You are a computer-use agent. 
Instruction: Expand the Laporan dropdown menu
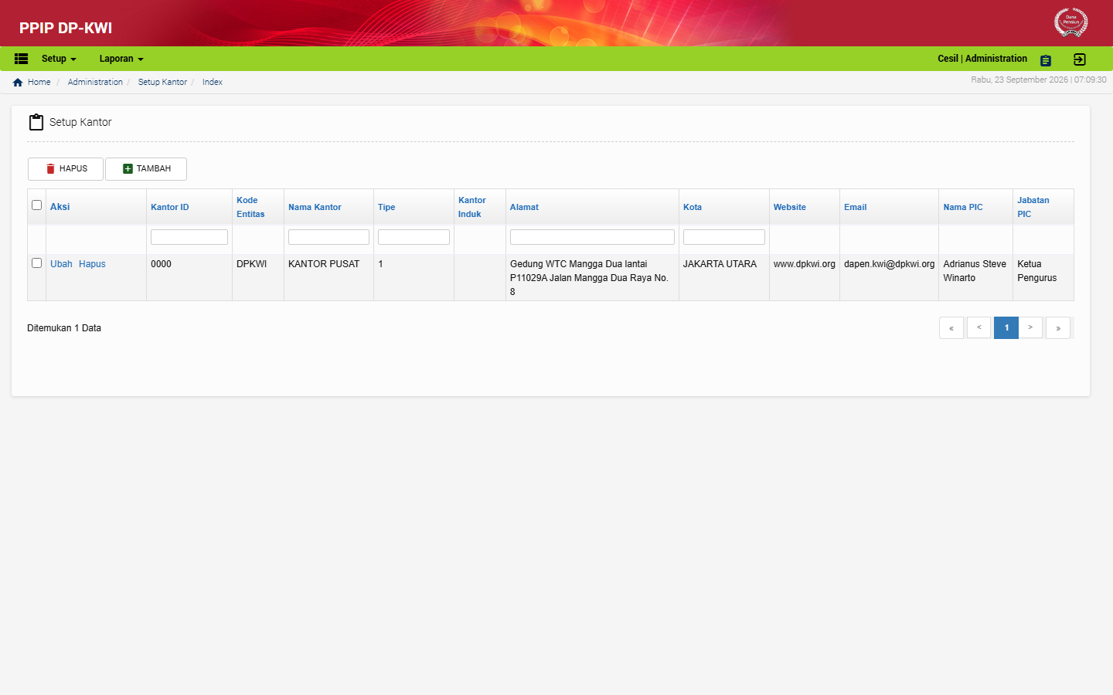click(121, 59)
